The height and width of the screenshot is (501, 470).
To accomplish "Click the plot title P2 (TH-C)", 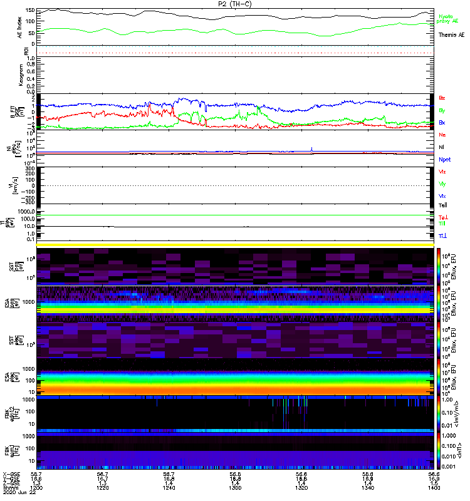I will coord(234,4).
